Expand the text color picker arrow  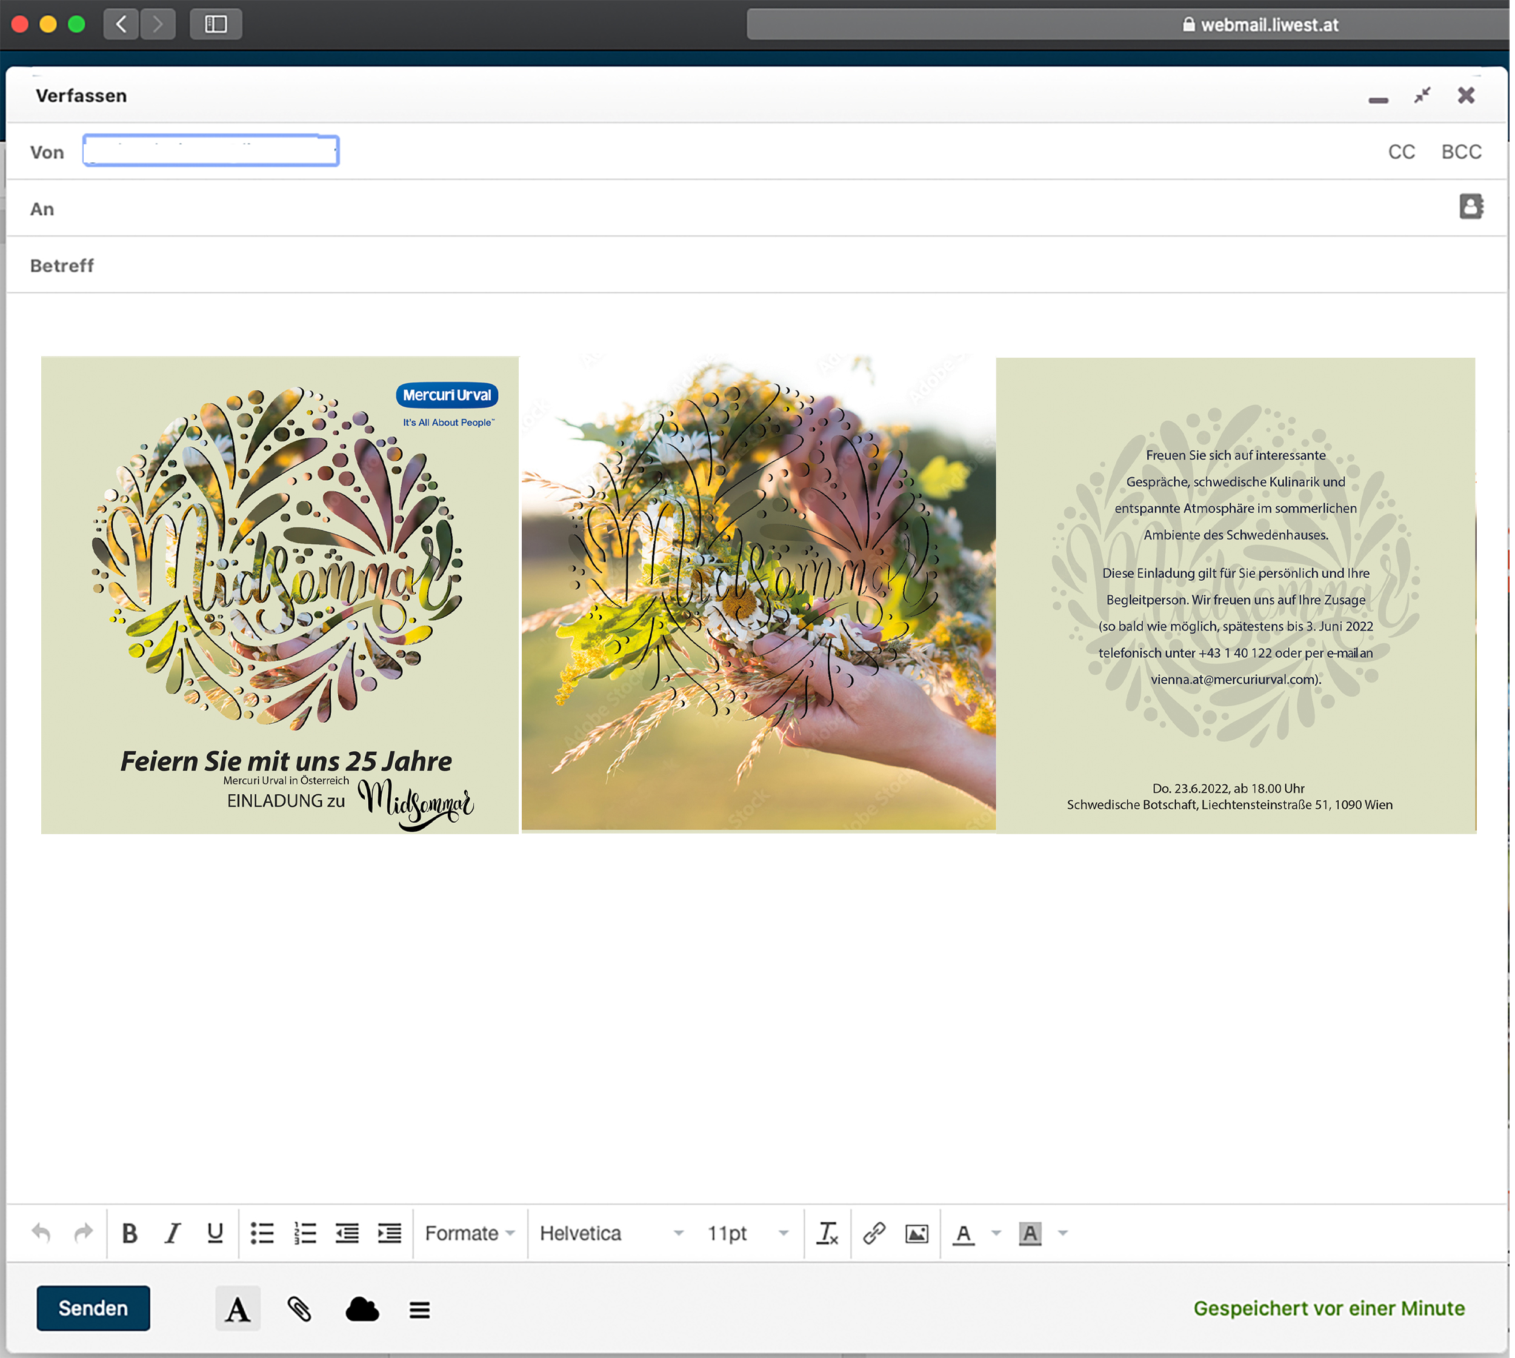click(x=998, y=1233)
